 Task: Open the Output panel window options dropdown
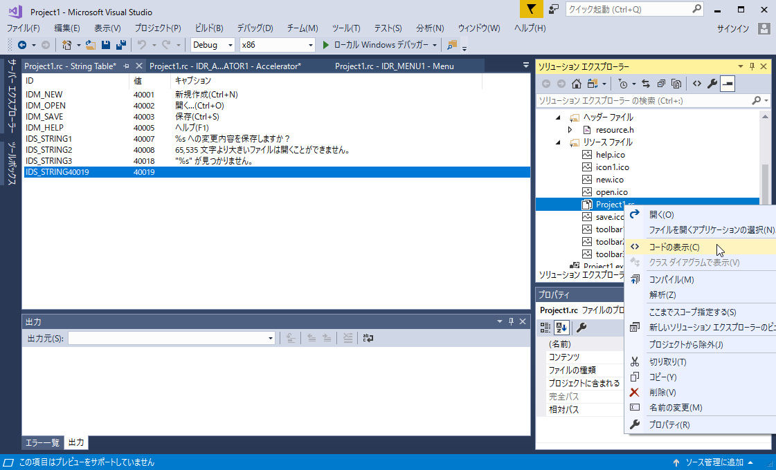click(500, 321)
